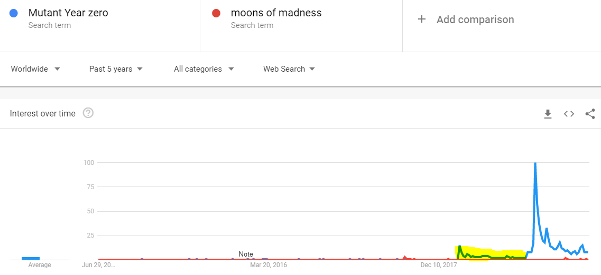Click the Note marker on the chart

tap(246, 254)
